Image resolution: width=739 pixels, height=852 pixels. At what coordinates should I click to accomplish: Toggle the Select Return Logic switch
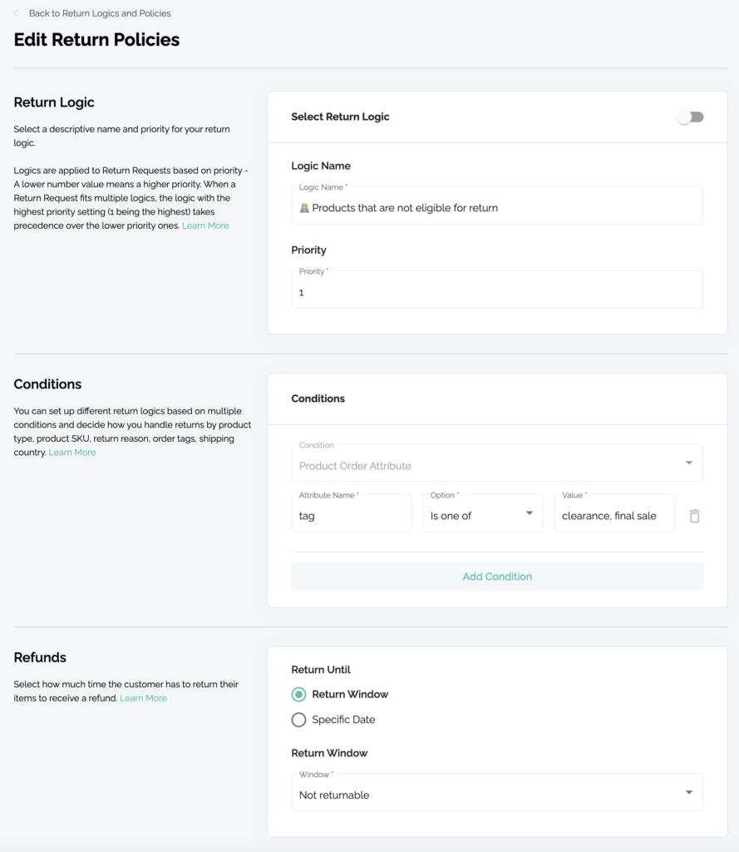pos(690,117)
